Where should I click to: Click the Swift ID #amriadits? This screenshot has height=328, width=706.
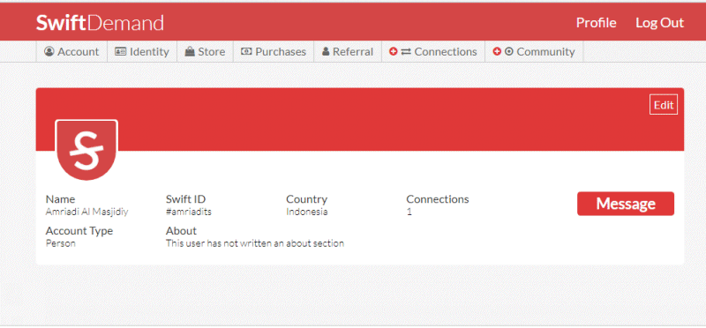click(189, 212)
